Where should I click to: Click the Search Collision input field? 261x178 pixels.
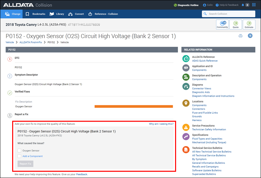pyautogui.click(x=230, y=14)
